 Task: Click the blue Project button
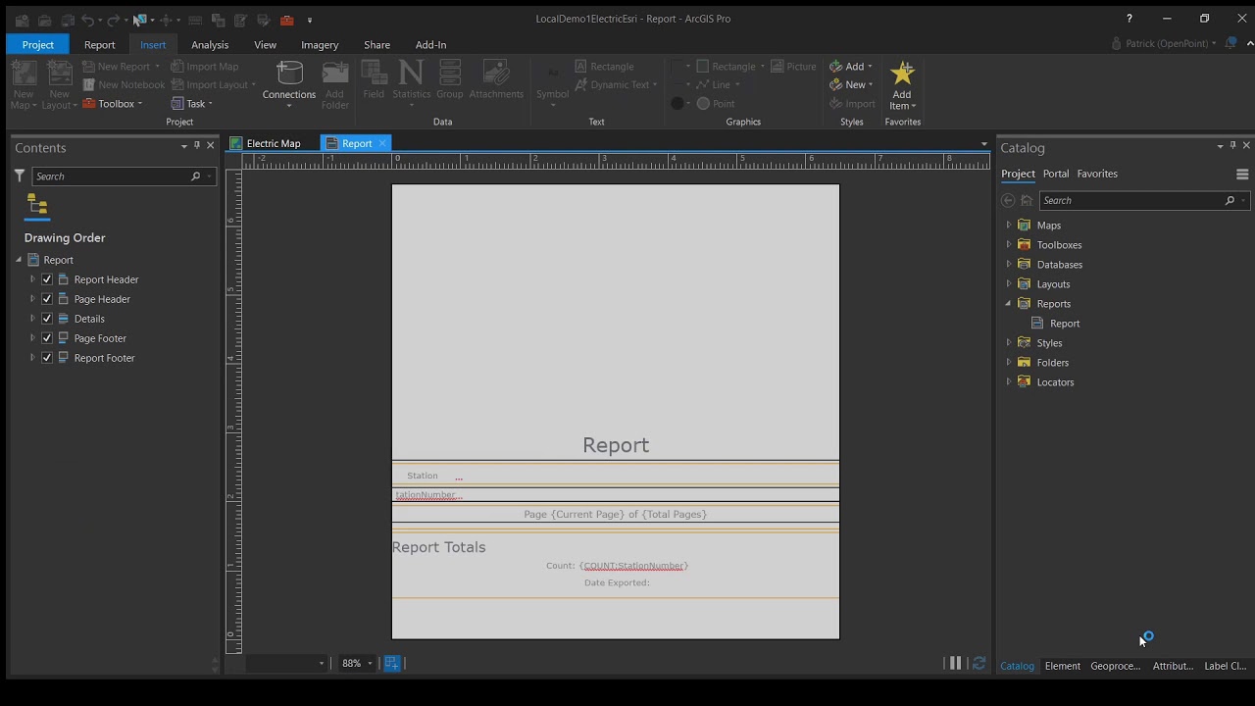[x=37, y=45]
